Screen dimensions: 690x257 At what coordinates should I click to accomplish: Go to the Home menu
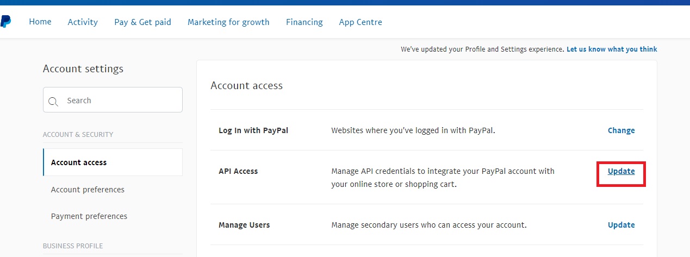pyautogui.click(x=40, y=22)
